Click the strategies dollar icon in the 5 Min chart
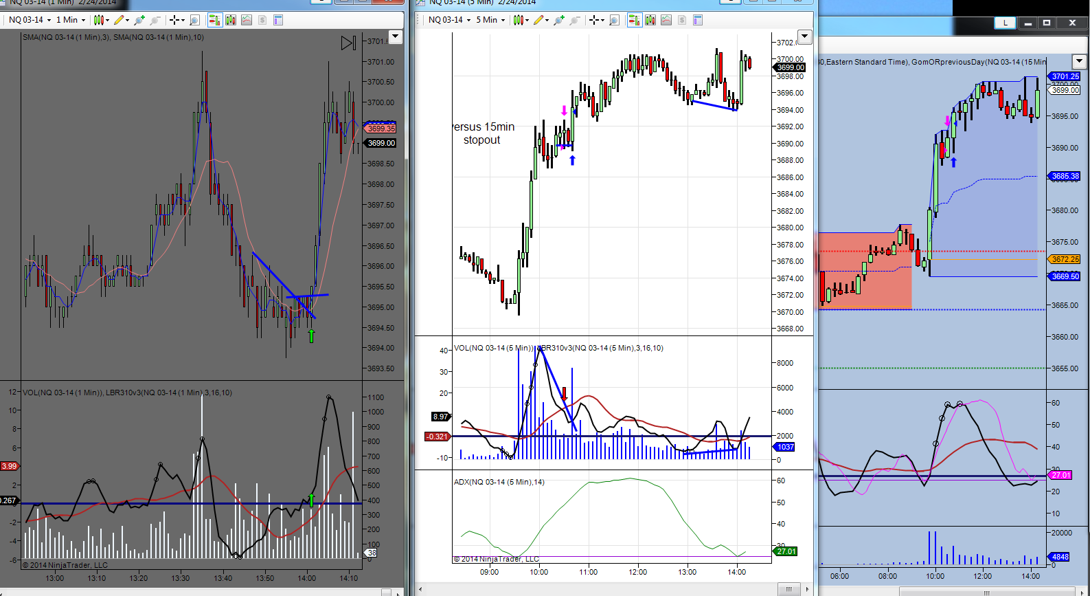This screenshot has height=596, width=1090. pos(682,20)
